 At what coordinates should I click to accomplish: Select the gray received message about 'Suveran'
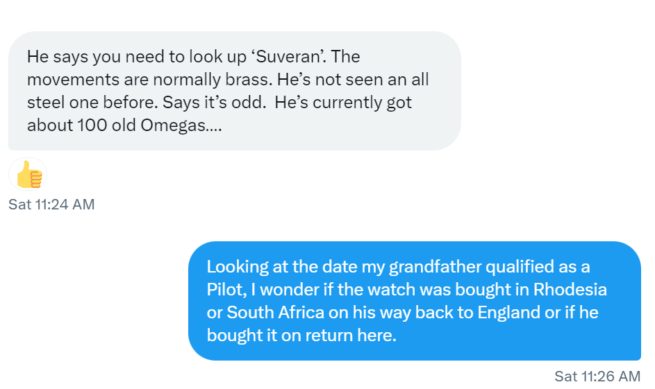234,91
